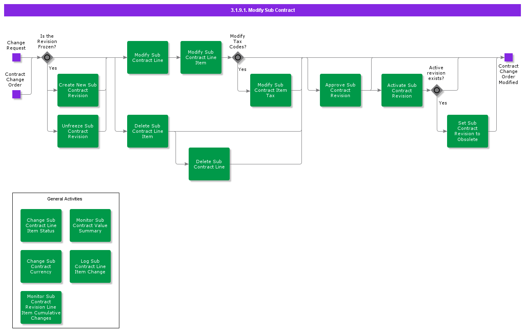Viewport: 525px width, 332px height.
Task: Select Activate Sub Contract Revision activity
Action: coord(402,90)
